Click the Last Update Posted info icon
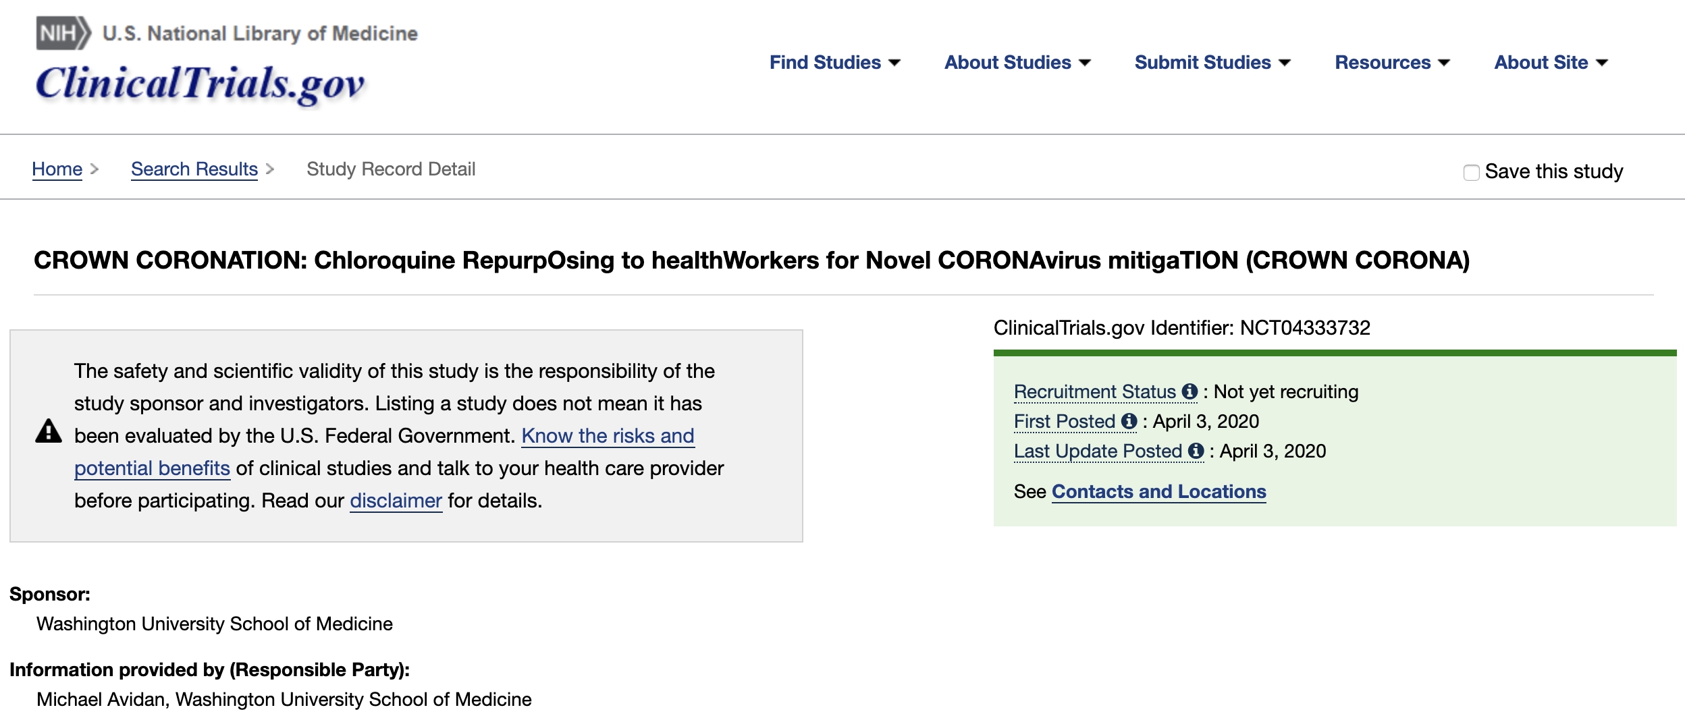The image size is (1685, 718). (x=1196, y=451)
